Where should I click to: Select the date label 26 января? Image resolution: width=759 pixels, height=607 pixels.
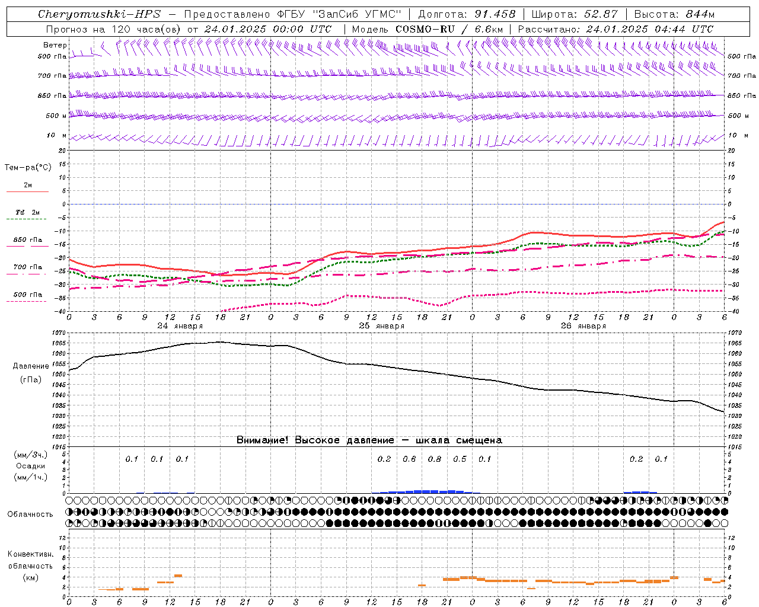coord(583,326)
